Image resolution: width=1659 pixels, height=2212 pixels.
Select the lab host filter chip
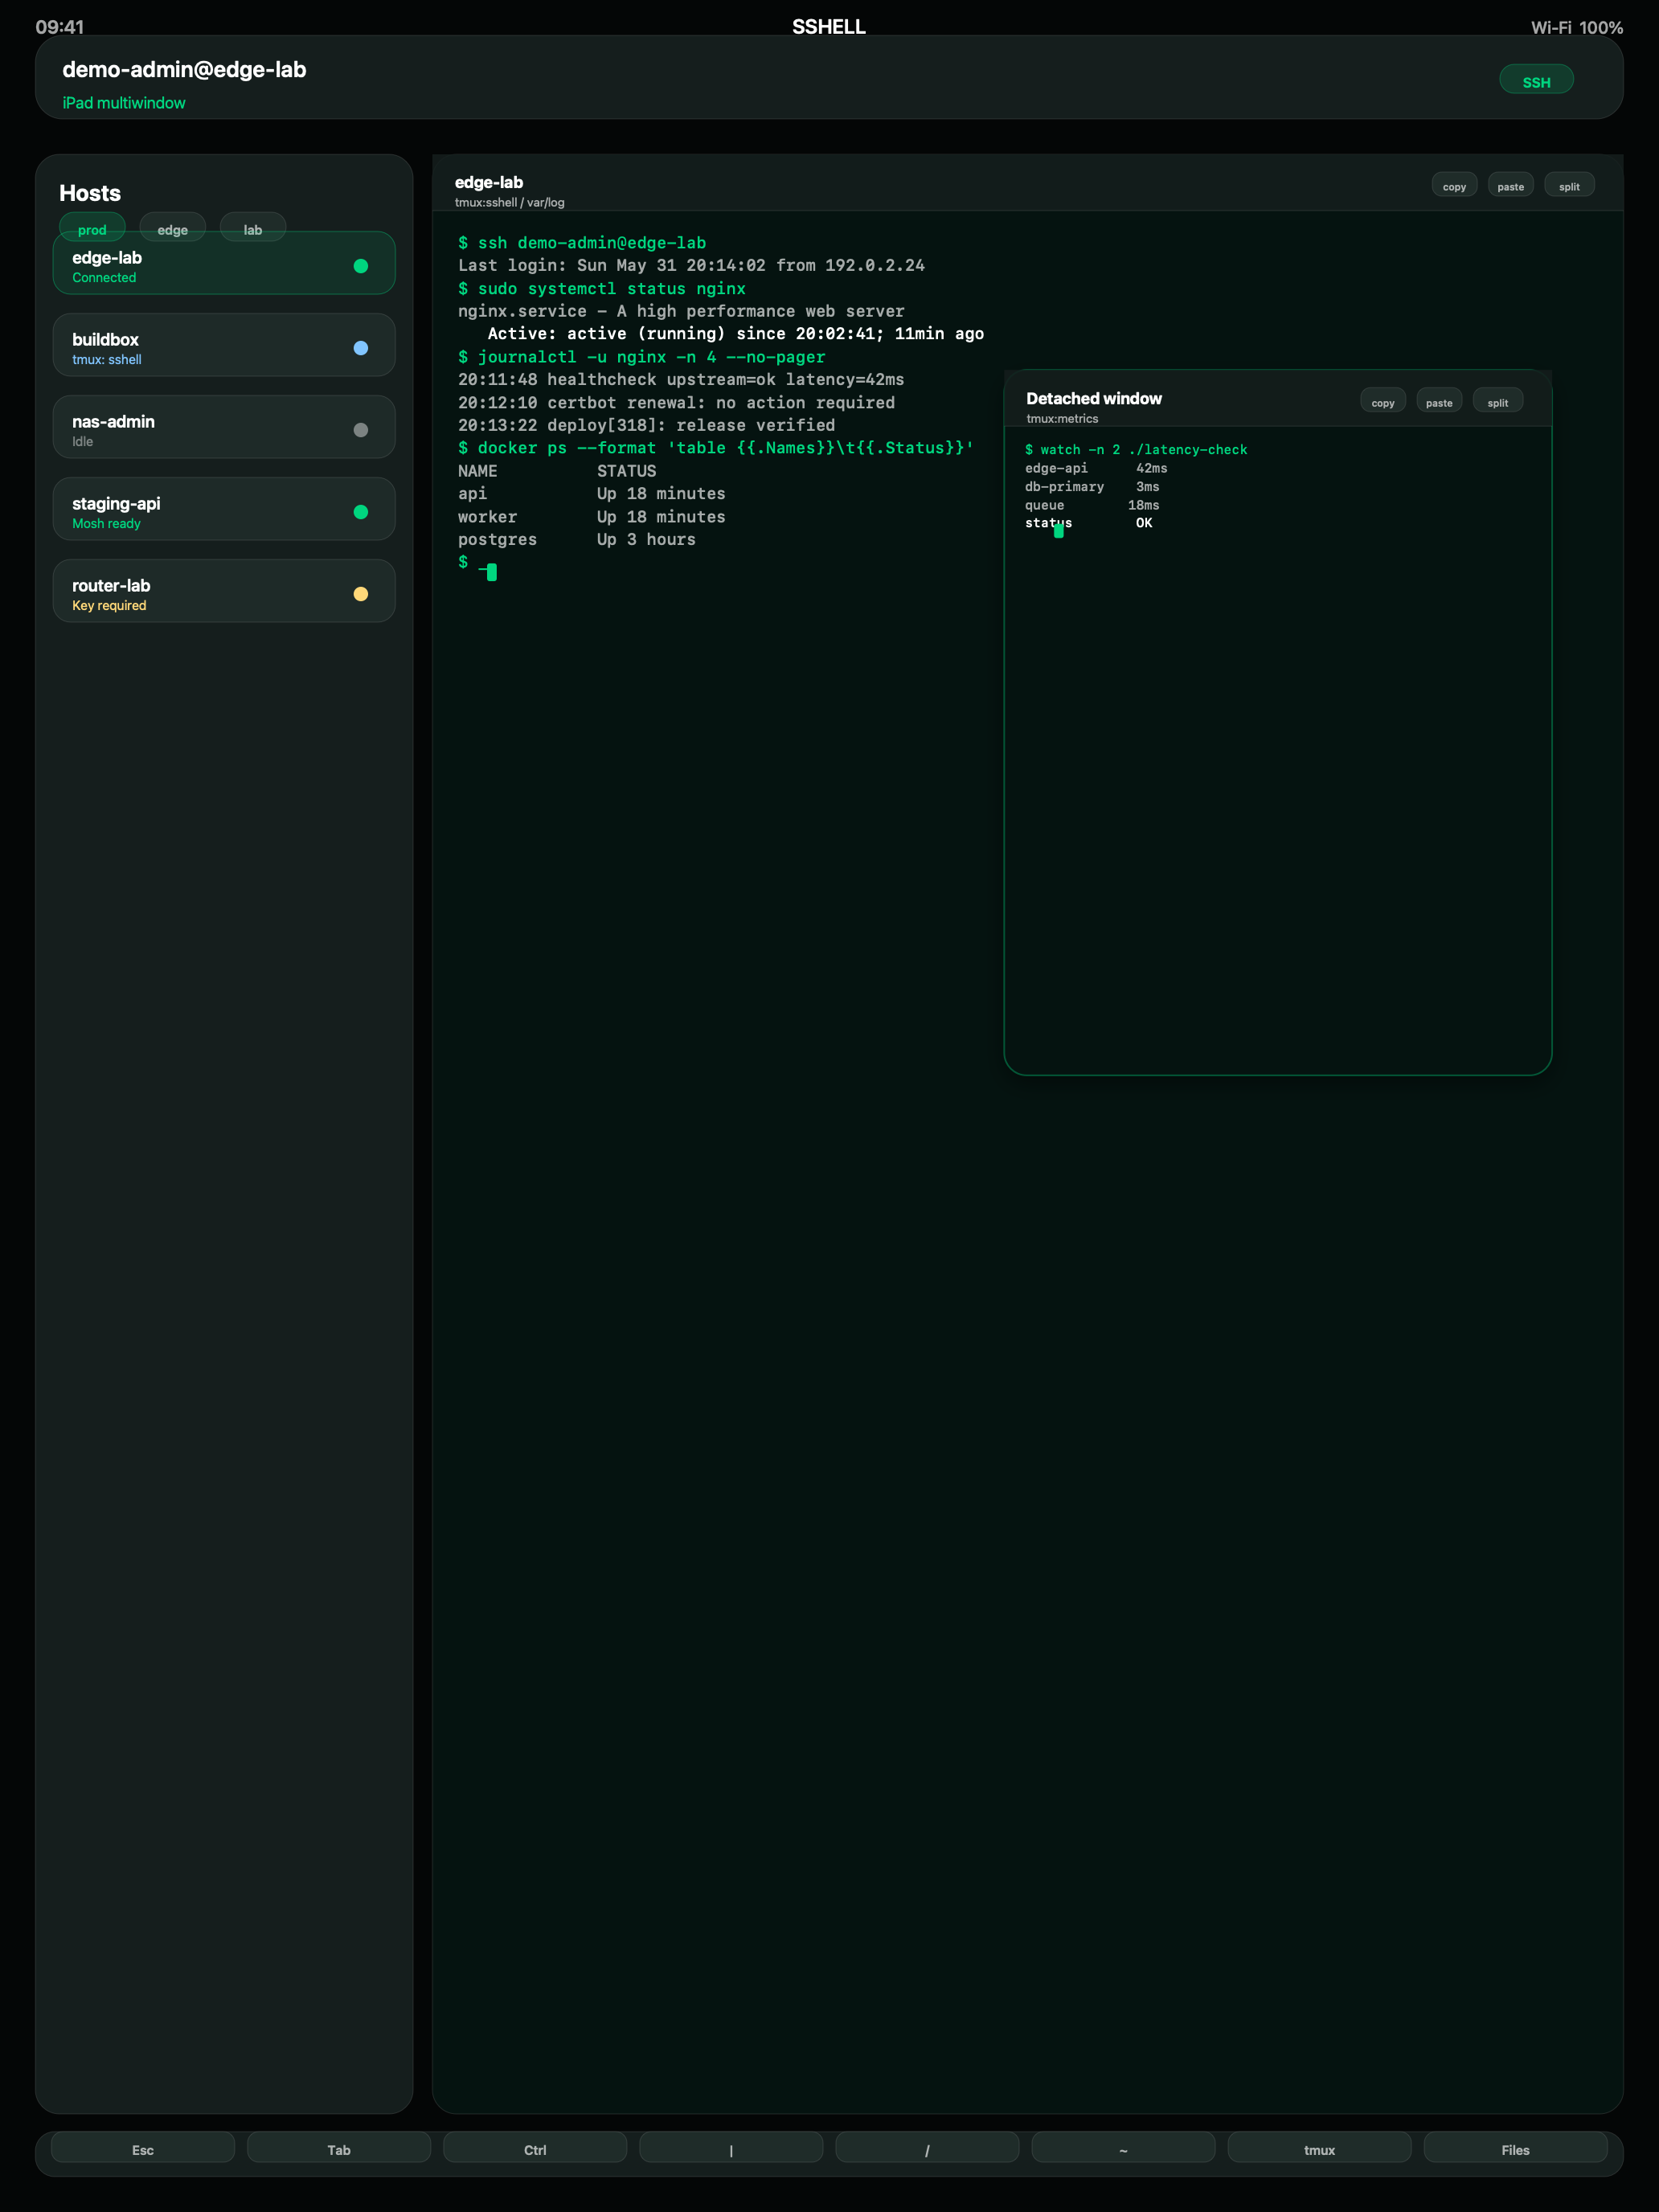tap(253, 227)
